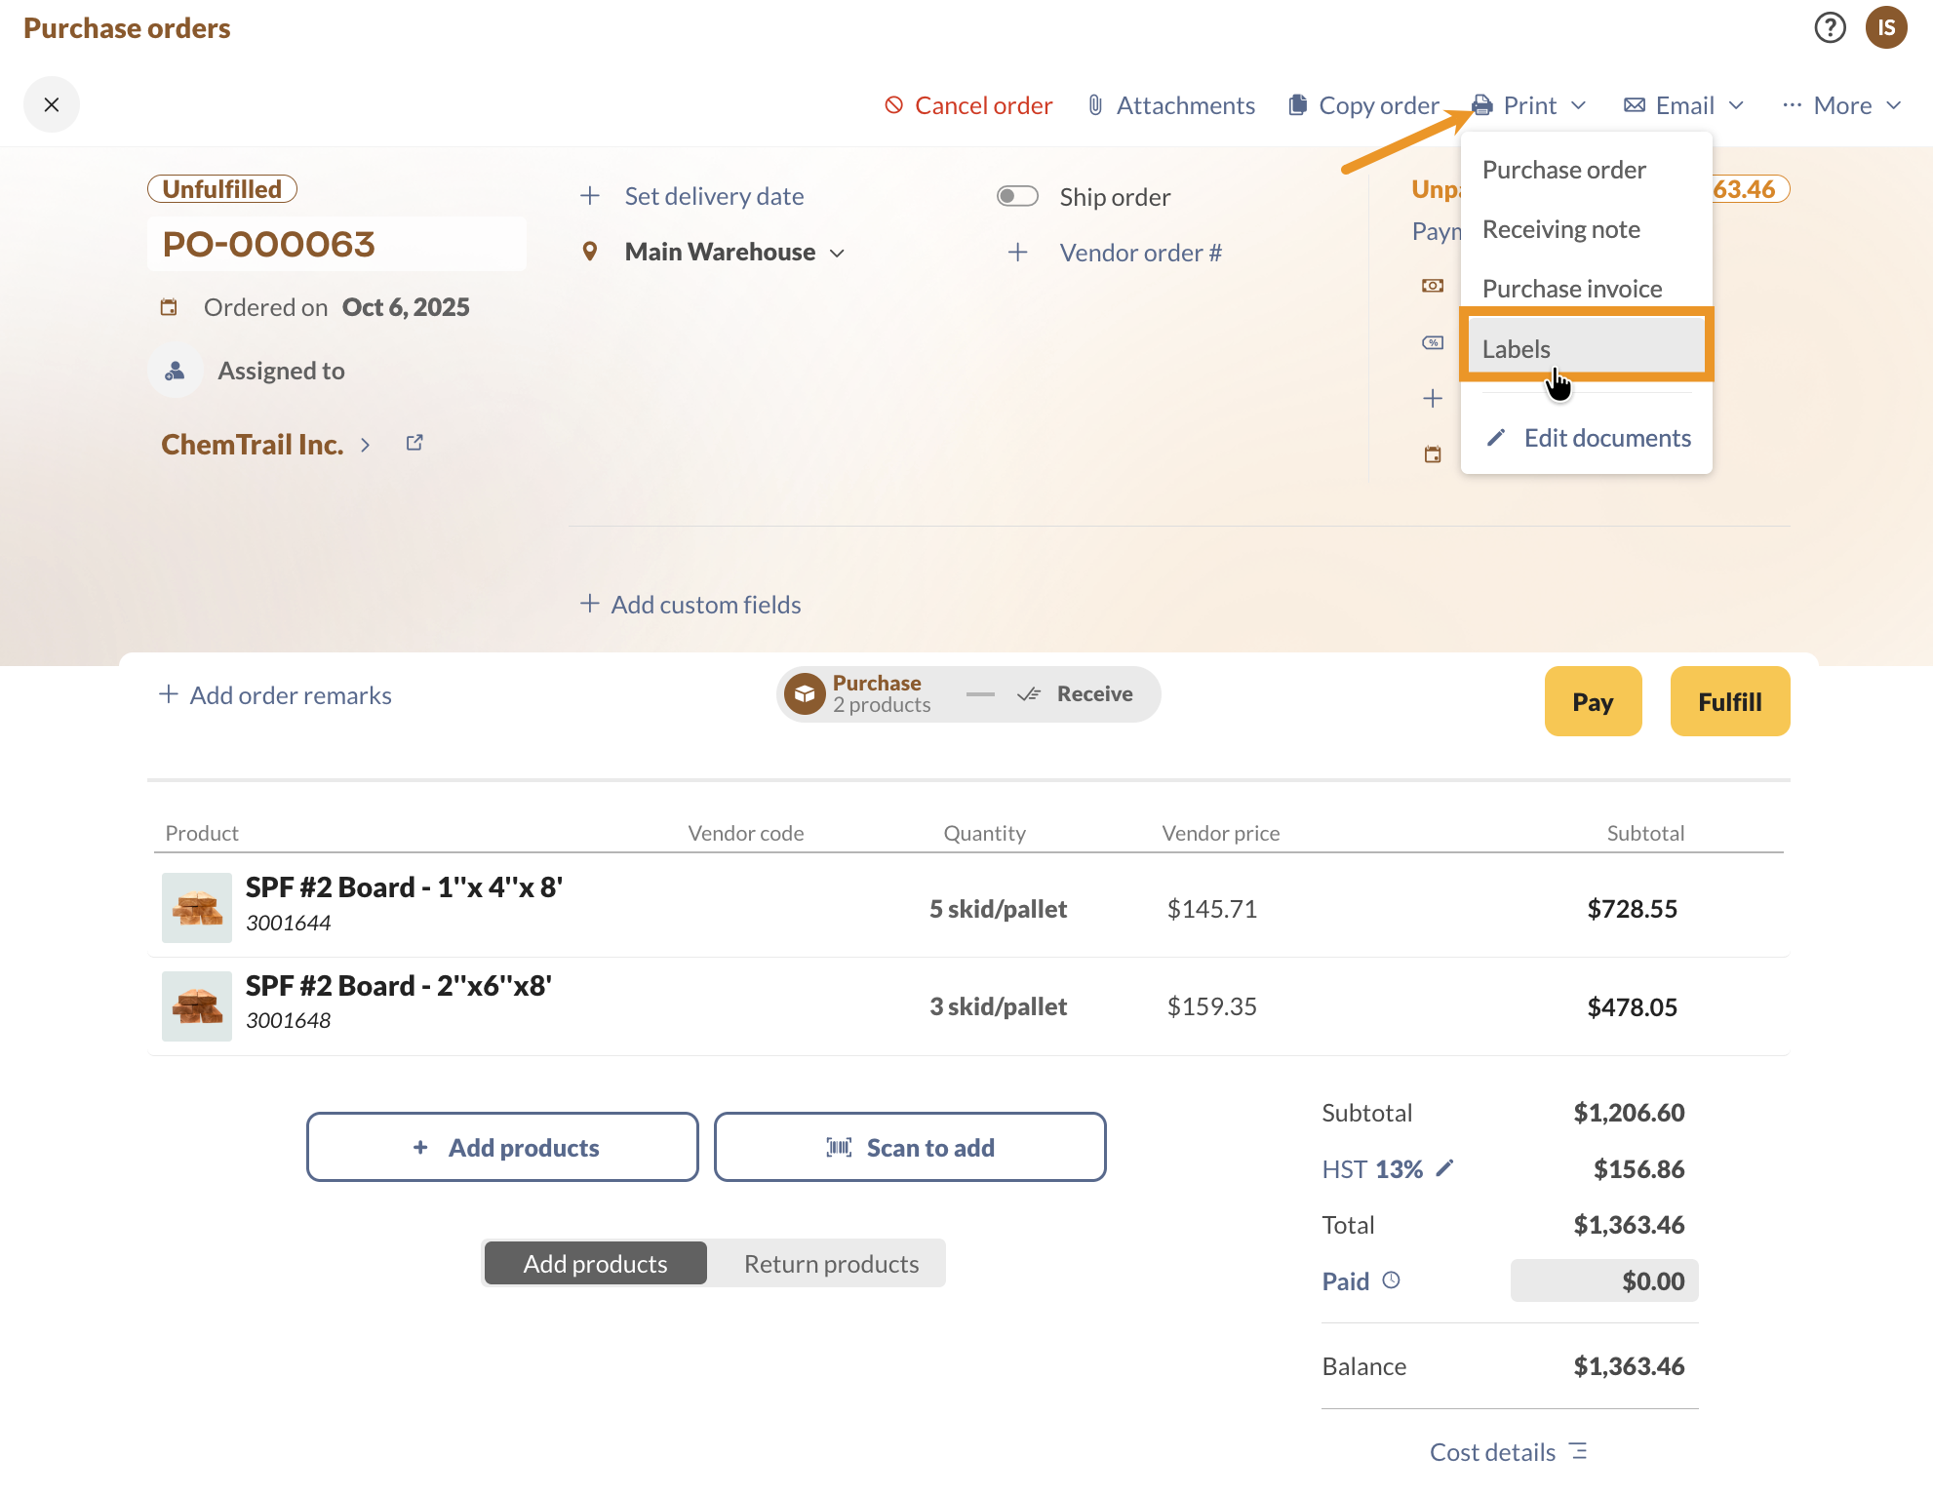1933x1496 pixels.
Task: Click the calendar icon next to Ordered on
Action: pos(169,307)
